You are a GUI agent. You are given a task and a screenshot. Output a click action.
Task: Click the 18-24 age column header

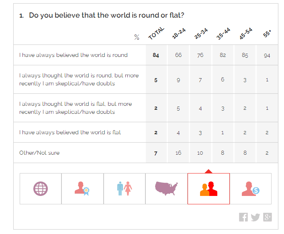[x=179, y=33]
